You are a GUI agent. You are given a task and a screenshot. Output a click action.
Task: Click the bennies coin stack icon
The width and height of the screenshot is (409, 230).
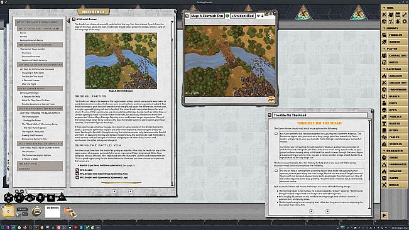click(36, 211)
